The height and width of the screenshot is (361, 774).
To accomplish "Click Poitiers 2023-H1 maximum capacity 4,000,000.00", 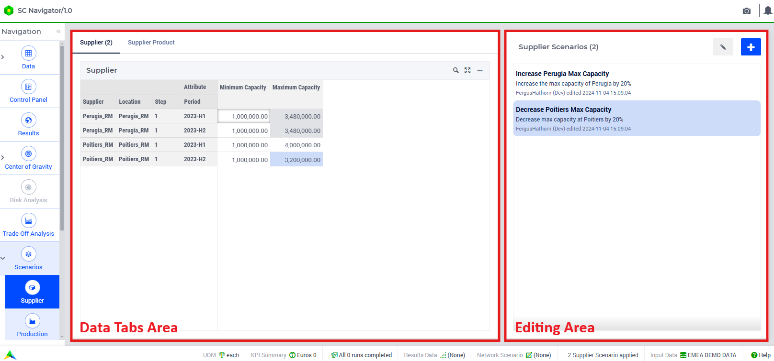I will click(296, 145).
